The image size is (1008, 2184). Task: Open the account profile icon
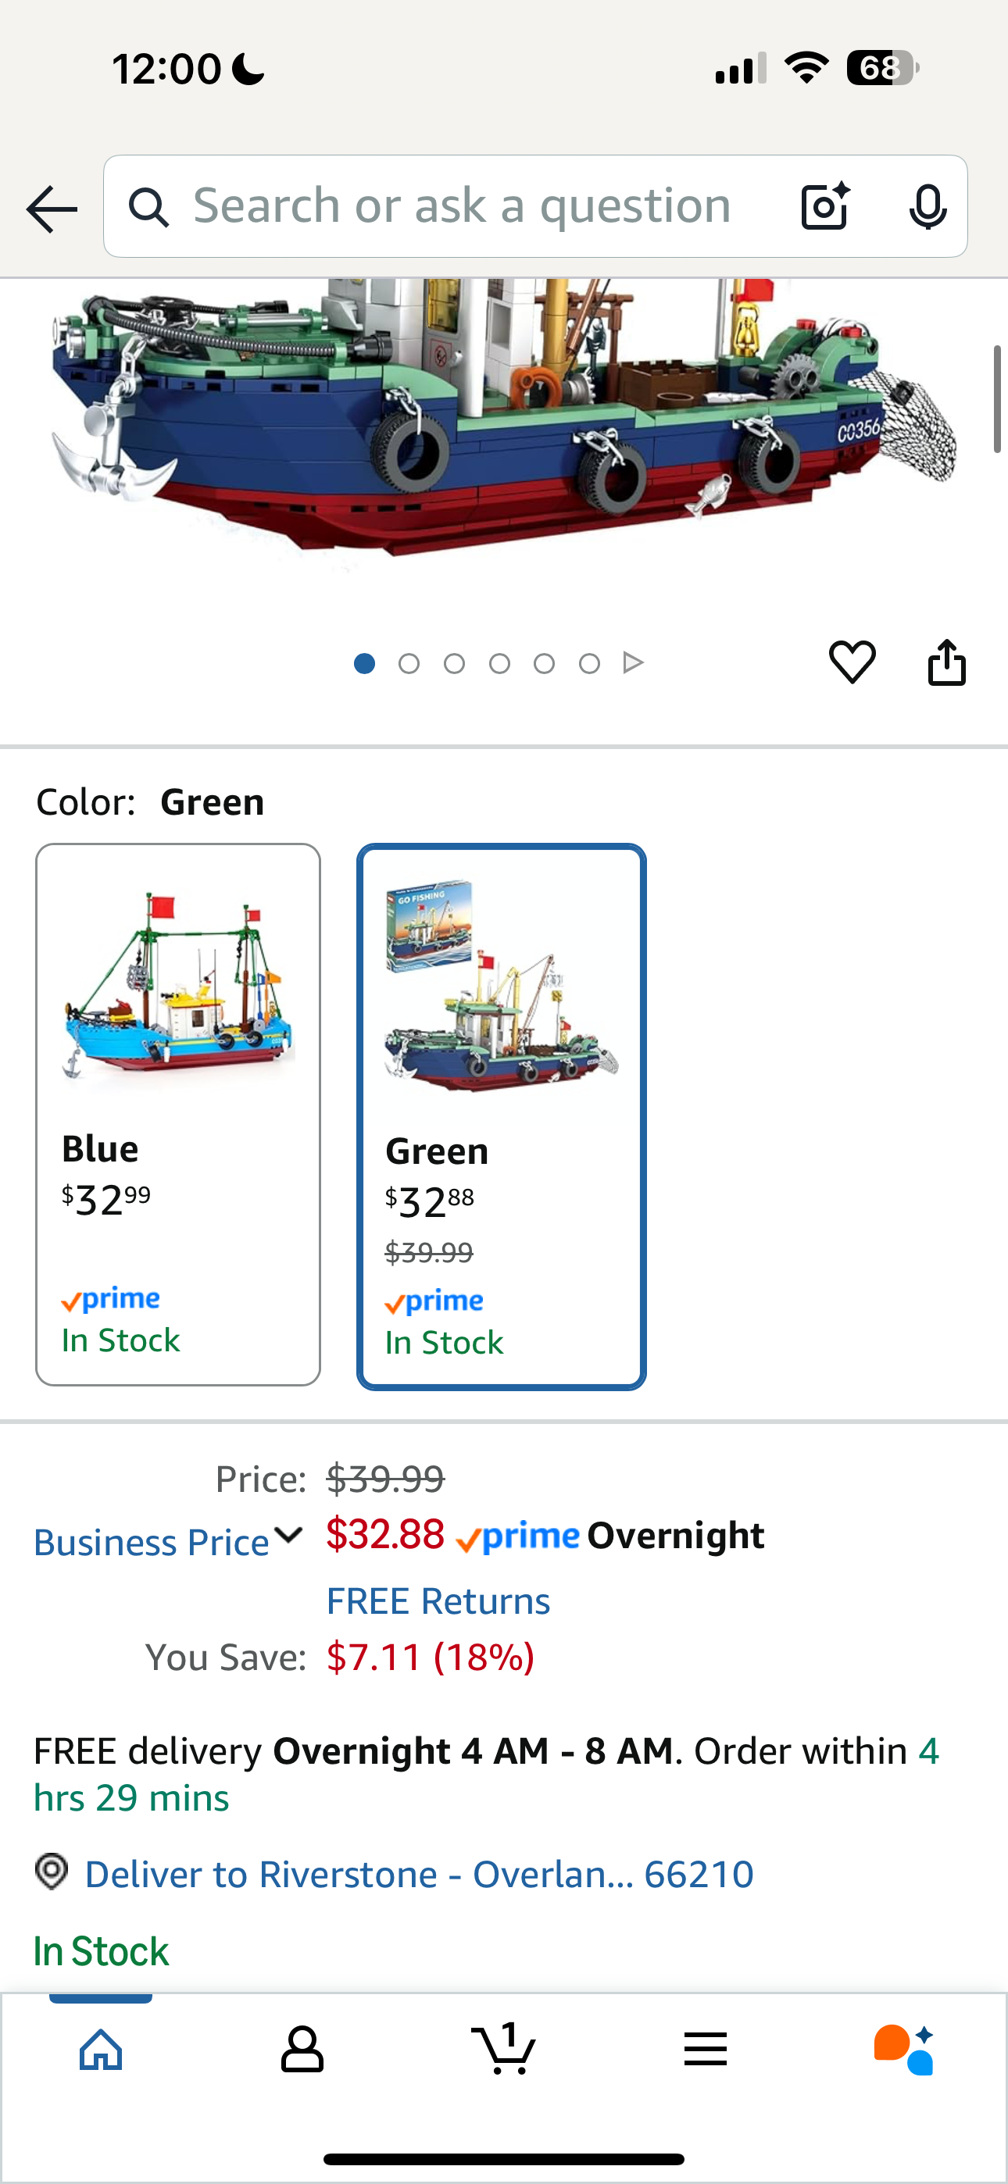click(302, 2049)
